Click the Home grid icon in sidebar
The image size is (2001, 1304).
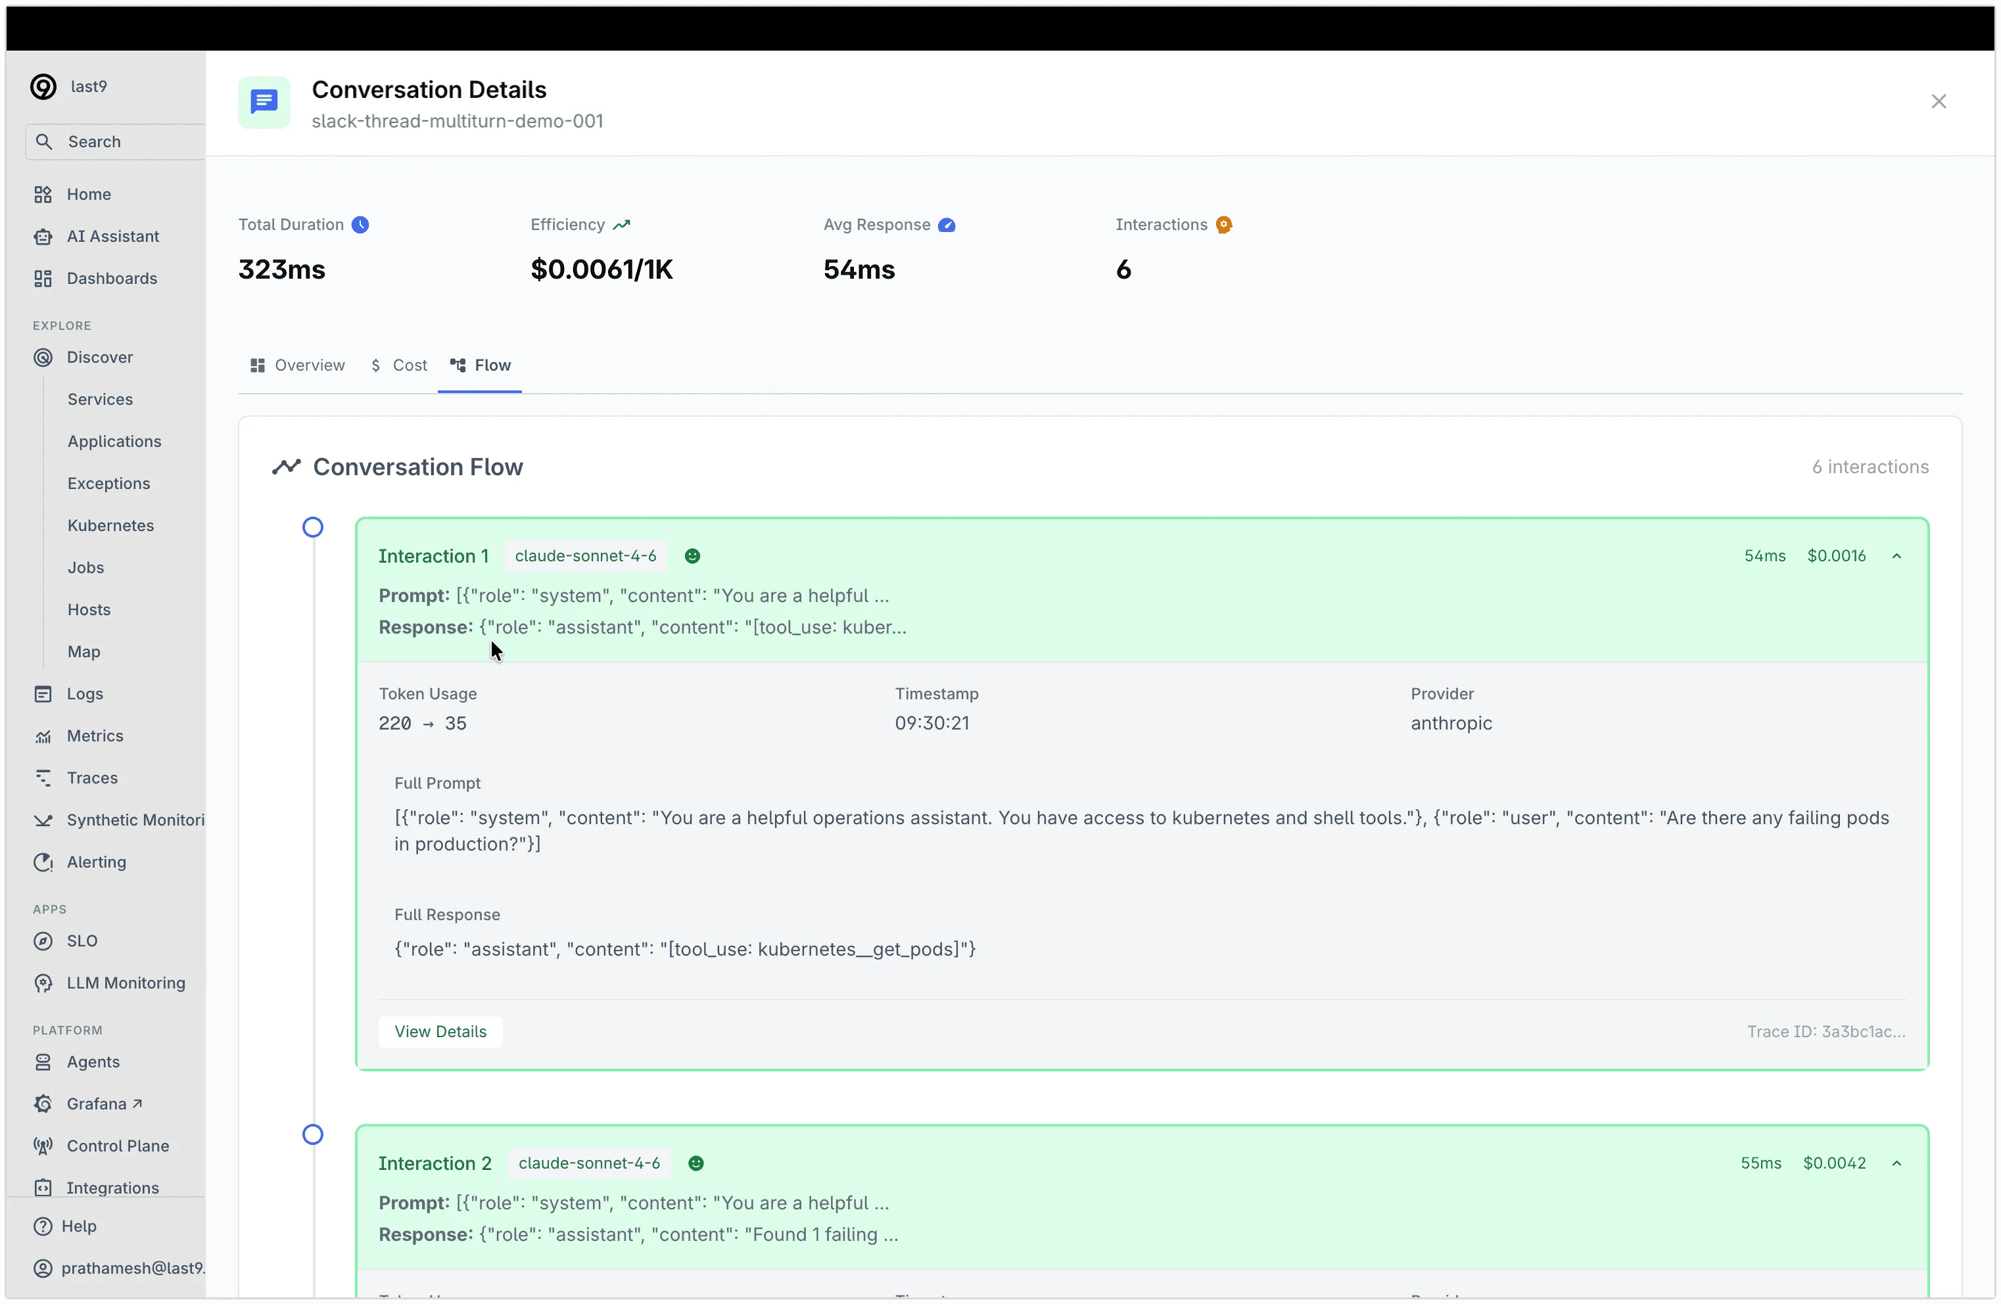point(43,194)
